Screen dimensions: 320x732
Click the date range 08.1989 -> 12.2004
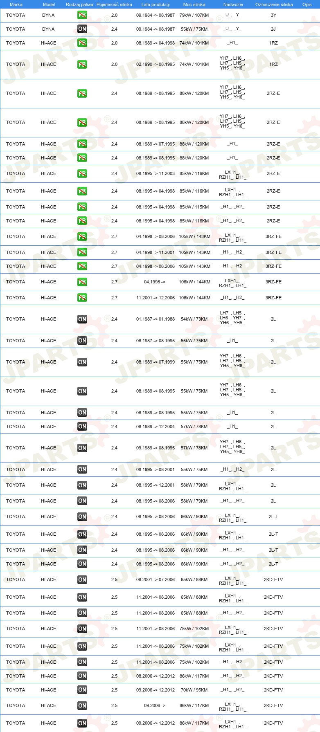pyautogui.click(x=155, y=427)
